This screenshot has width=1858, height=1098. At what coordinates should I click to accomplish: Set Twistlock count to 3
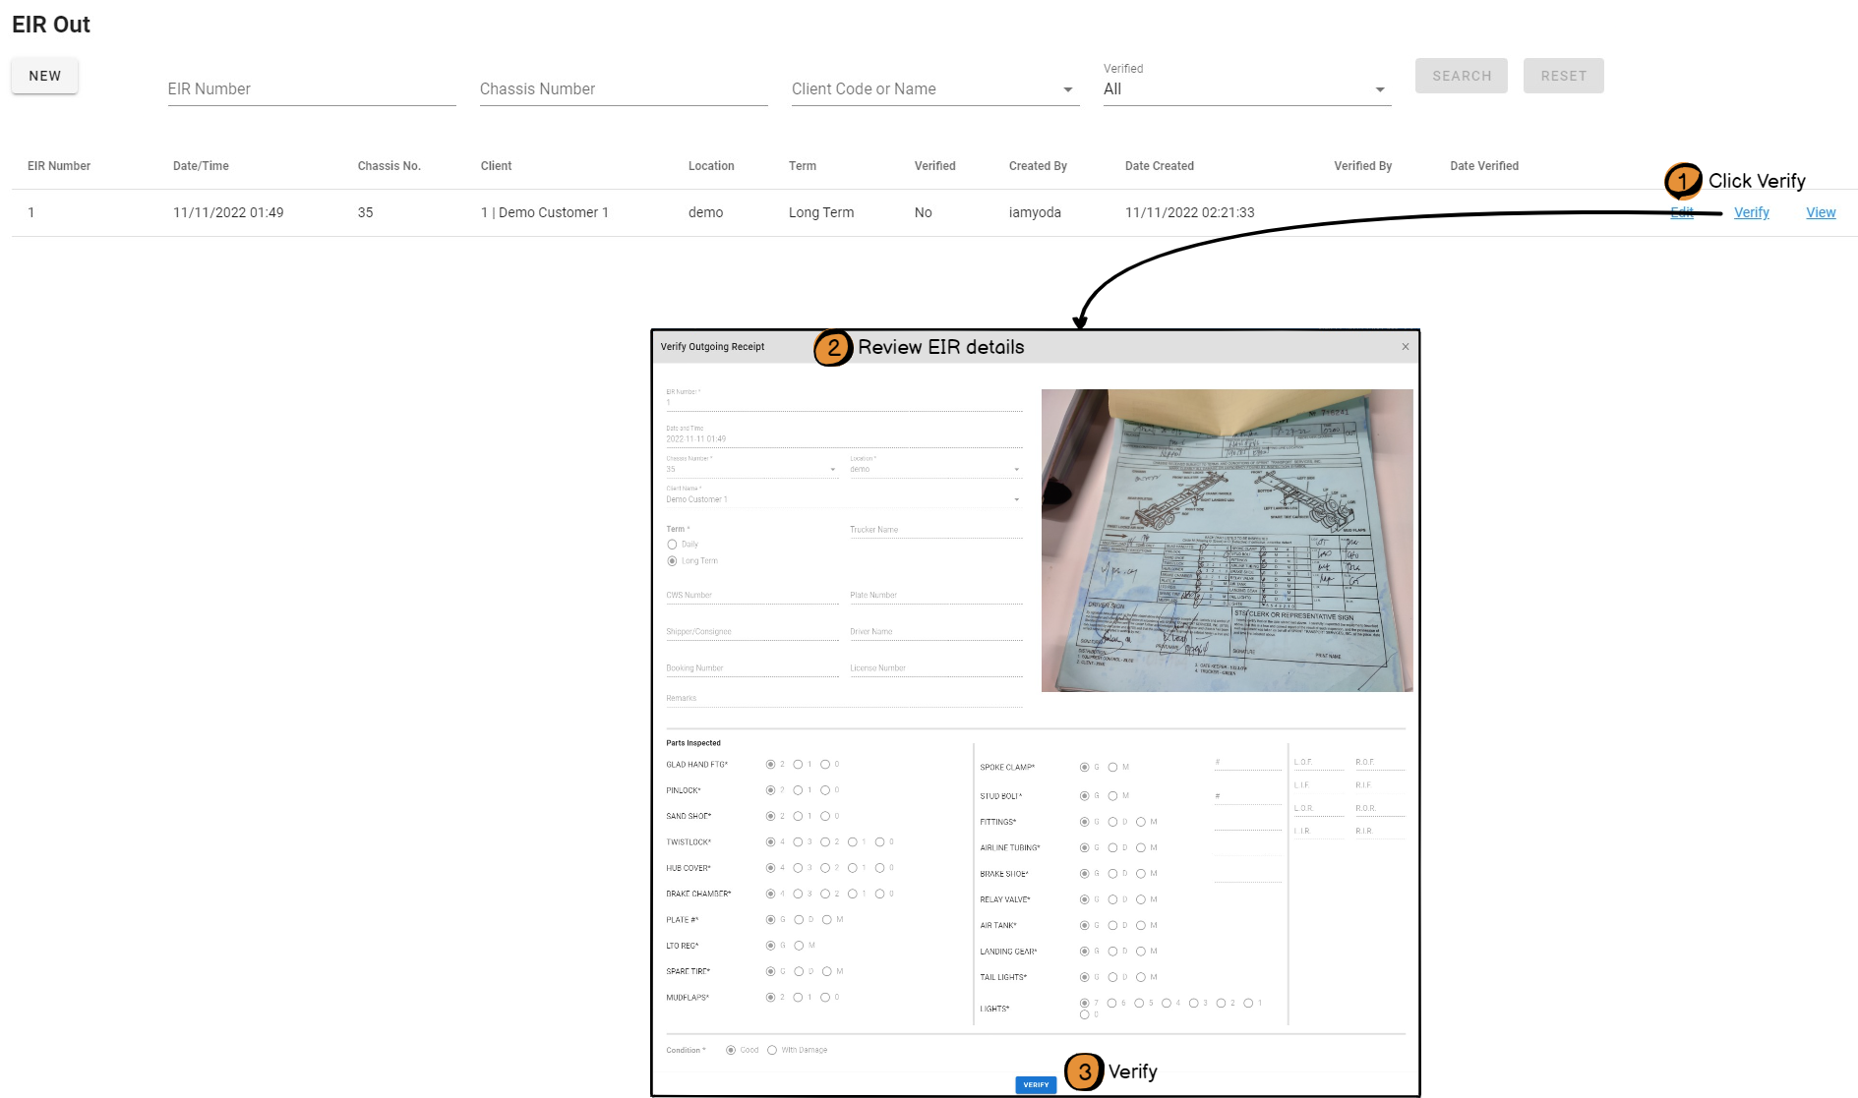point(798,842)
